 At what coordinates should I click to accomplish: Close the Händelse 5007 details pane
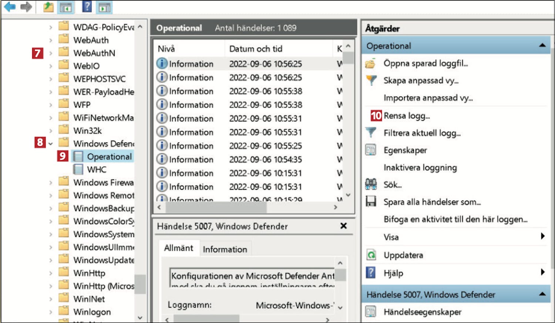coord(343,226)
